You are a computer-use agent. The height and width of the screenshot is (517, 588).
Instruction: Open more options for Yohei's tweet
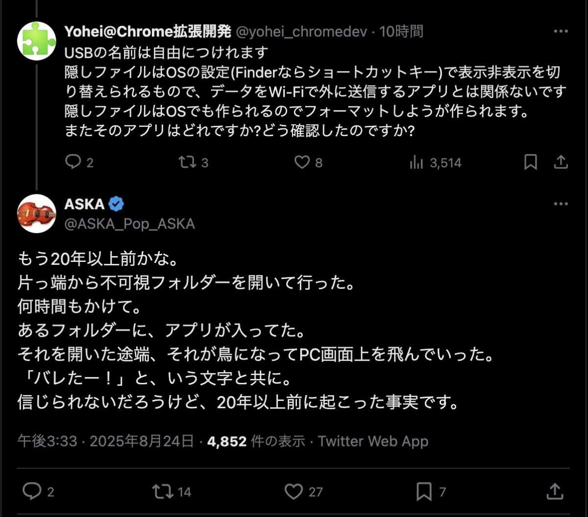561,32
